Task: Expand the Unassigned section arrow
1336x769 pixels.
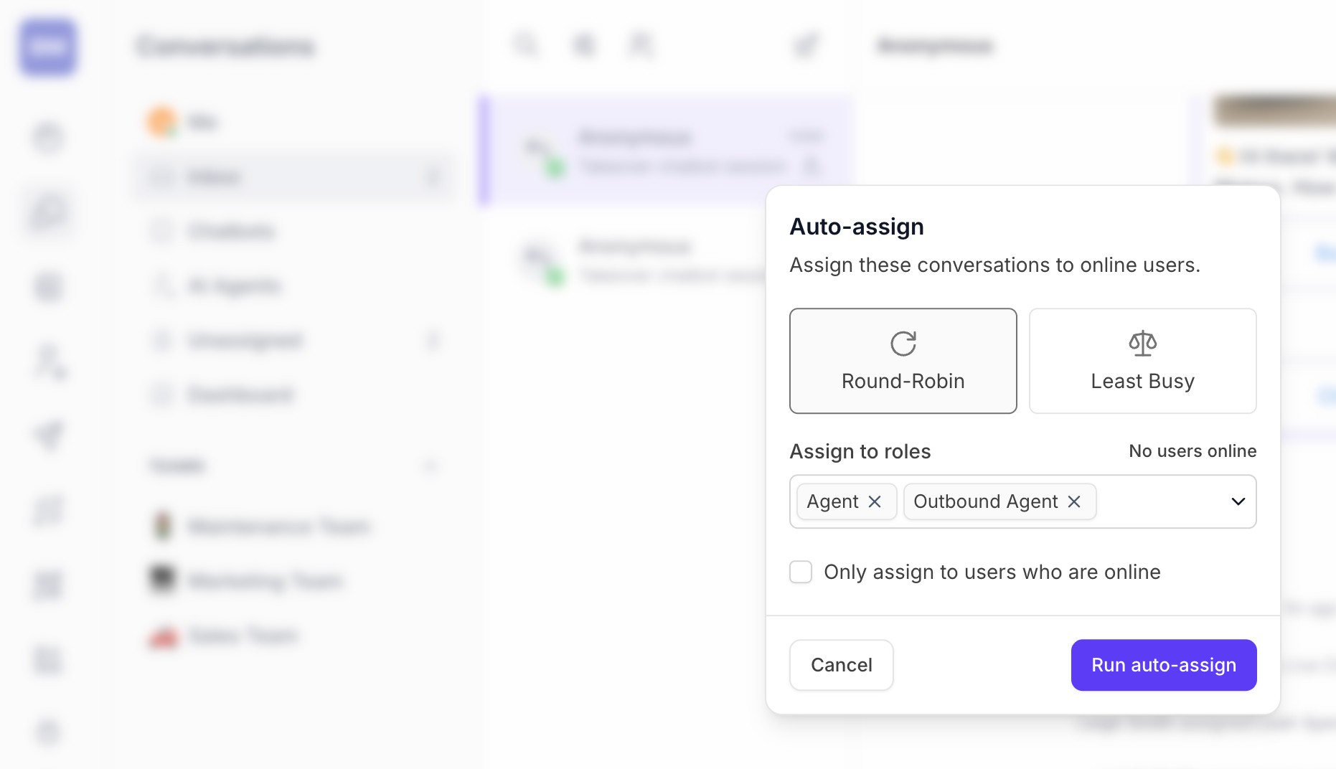Action: pos(433,340)
